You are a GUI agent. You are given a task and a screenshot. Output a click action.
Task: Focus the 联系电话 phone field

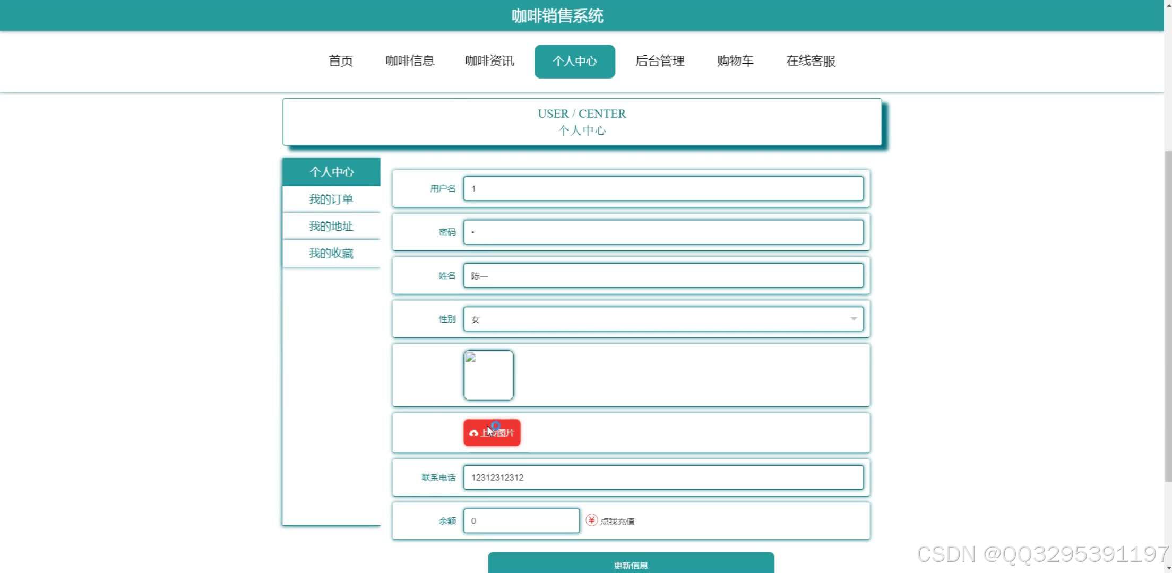click(663, 477)
